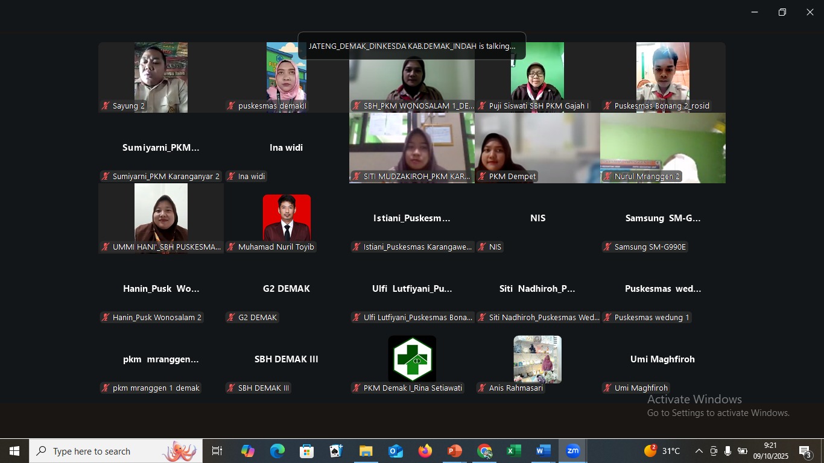824x463 pixels.
Task: Launch Firefox from the taskbar
Action: [x=425, y=451]
